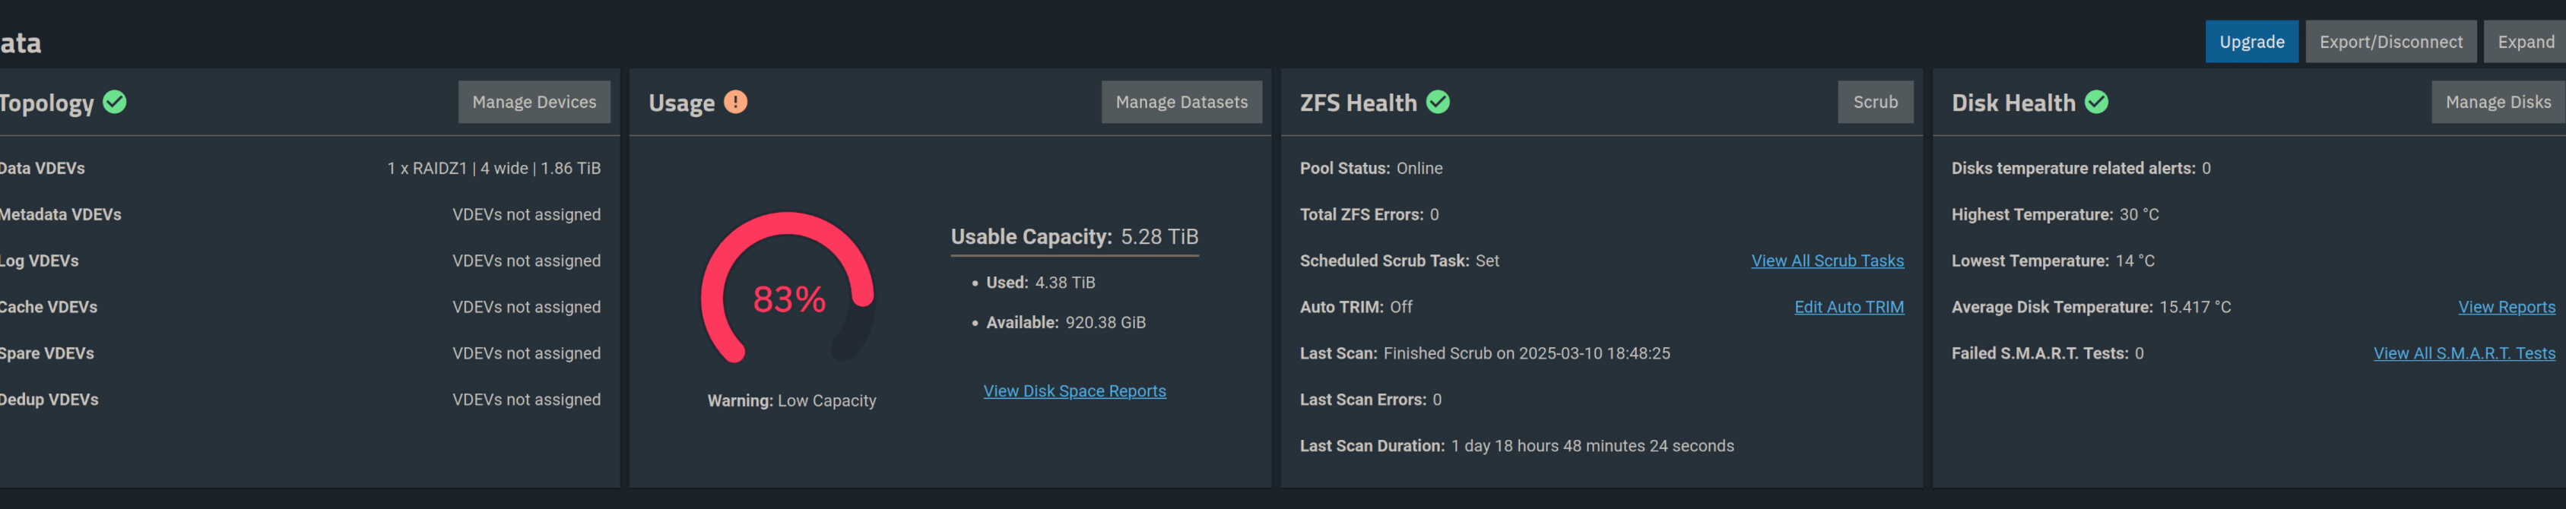Click 'Disks temperature related alerts: 0' text
The height and width of the screenshot is (509, 2566).
tap(2080, 169)
